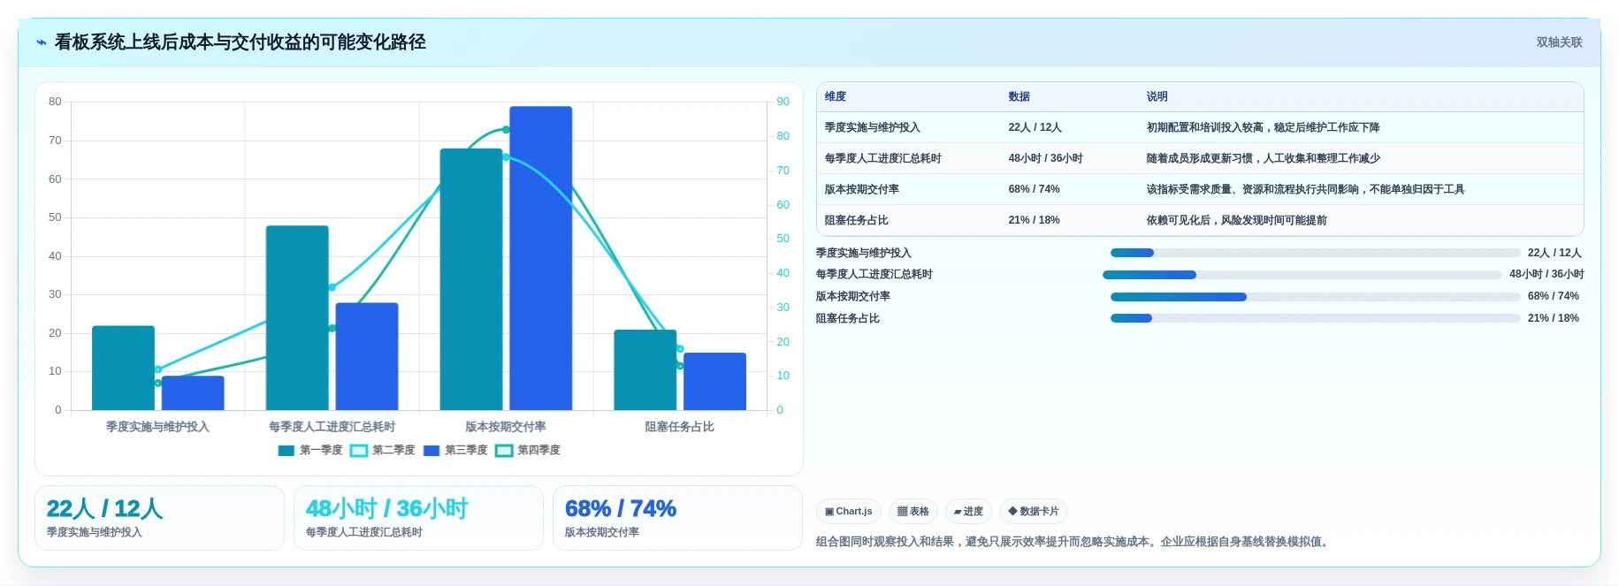Viewport: 1619px width, 586px height.
Task: Toggle the 第一季度 legend entry
Action: point(310,450)
